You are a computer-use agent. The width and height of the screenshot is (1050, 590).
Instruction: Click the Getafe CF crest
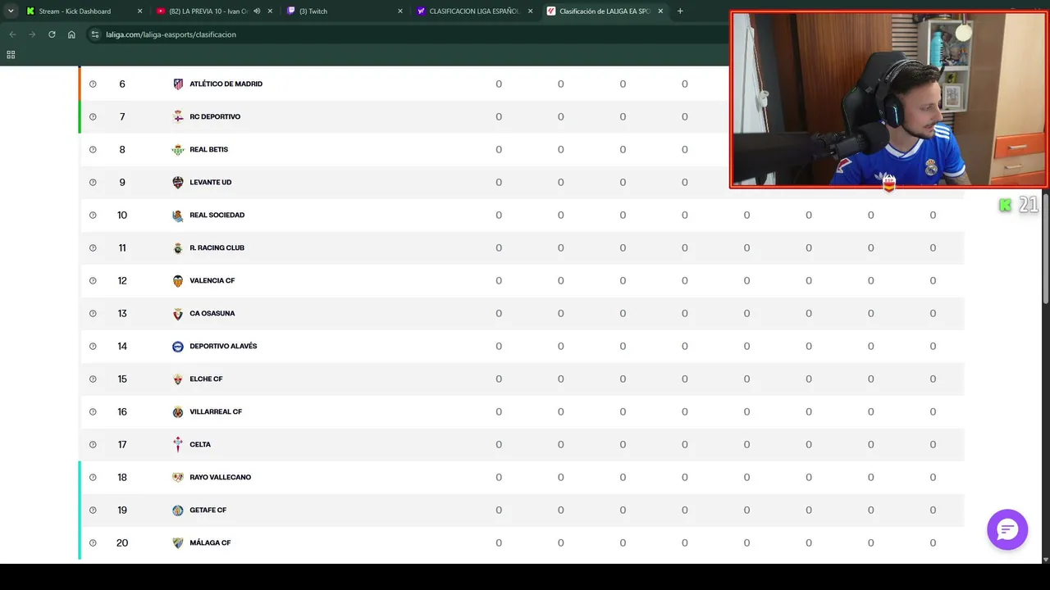click(x=178, y=510)
